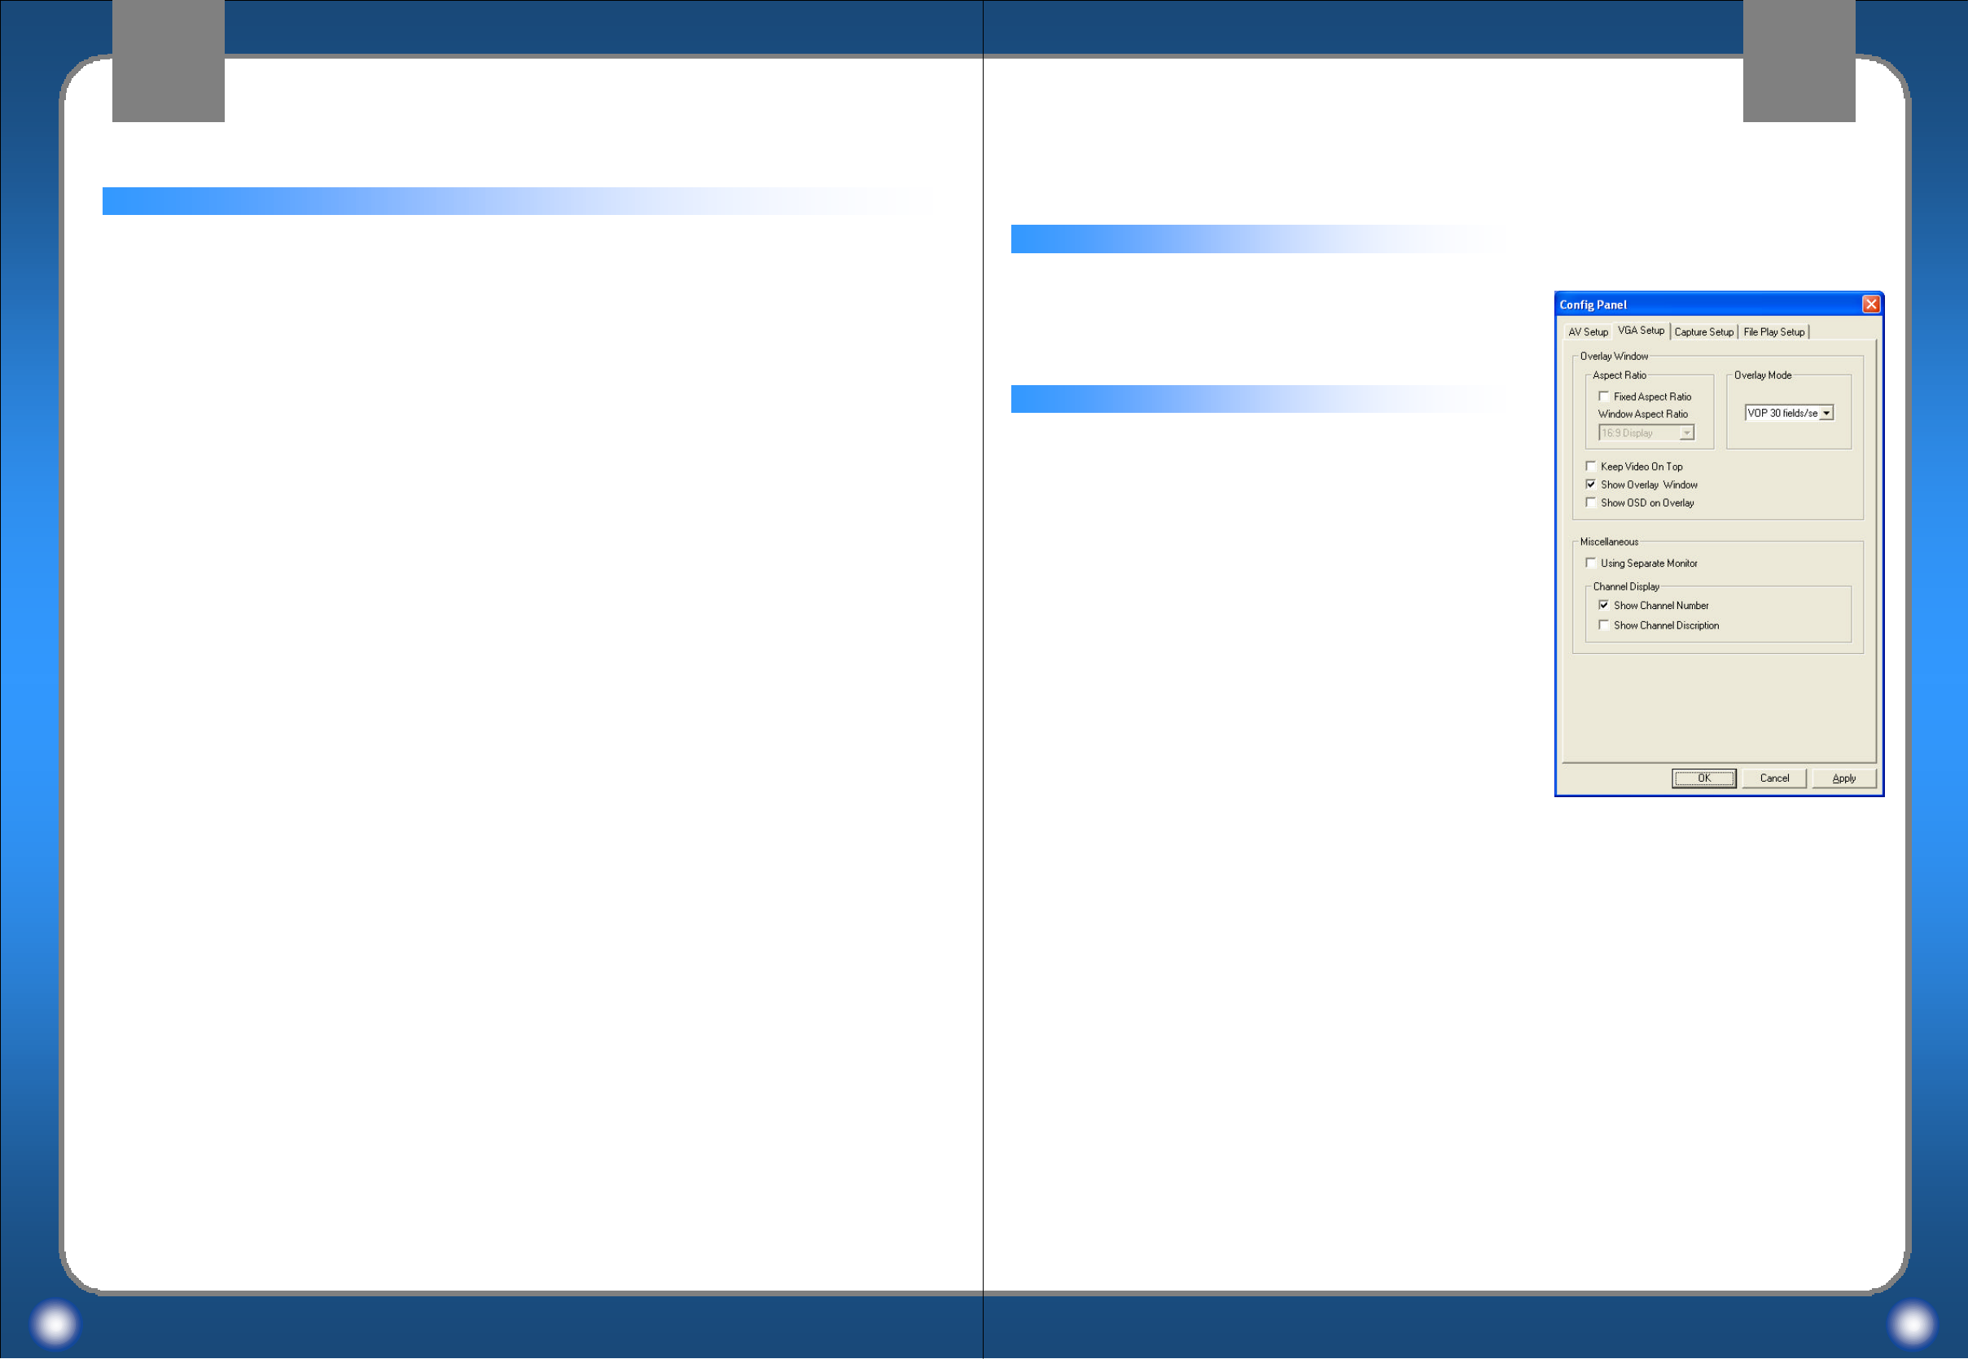Tick the Using Separate Monitor checkbox
1968x1359 pixels.
click(x=1591, y=563)
